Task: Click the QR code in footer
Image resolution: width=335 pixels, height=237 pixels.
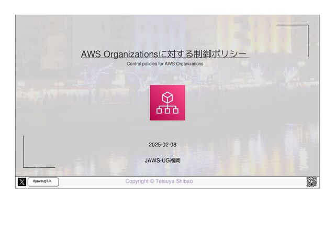Action: coord(311,182)
